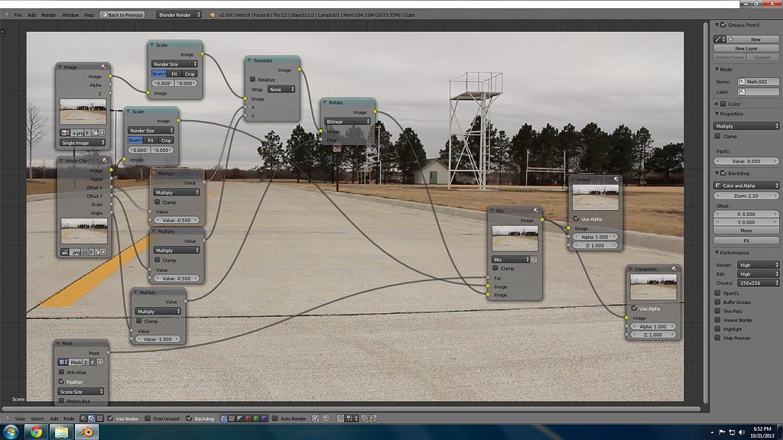The height and width of the screenshot is (440, 783).
Task: Collapse the Performance panel
Action: pyautogui.click(x=717, y=253)
